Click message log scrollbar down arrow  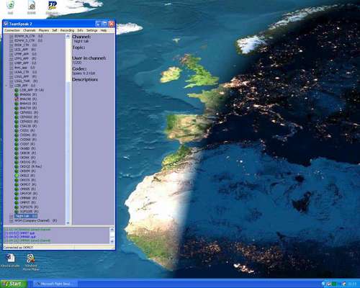click(x=112, y=242)
